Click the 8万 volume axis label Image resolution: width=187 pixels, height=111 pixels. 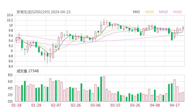[x=10, y=75]
